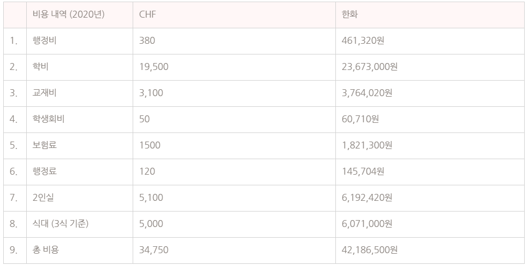
Task: Click the 학비 row label
Action: pyautogui.click(x=41, y=67)
